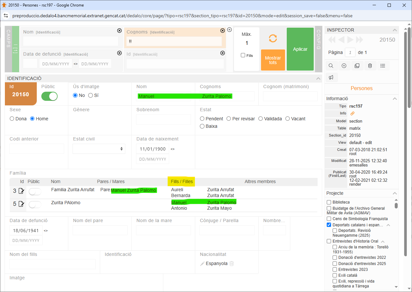Screen dimensions: 412x292
Task: Tick the Fills checkbox under Màx.
Action: [243, 55]
